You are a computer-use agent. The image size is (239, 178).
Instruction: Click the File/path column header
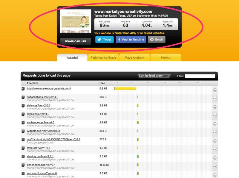(33, 83)
